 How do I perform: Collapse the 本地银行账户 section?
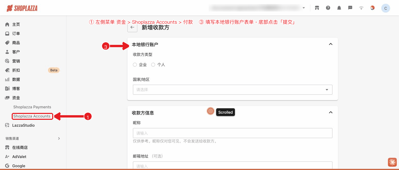coord(331,44)
